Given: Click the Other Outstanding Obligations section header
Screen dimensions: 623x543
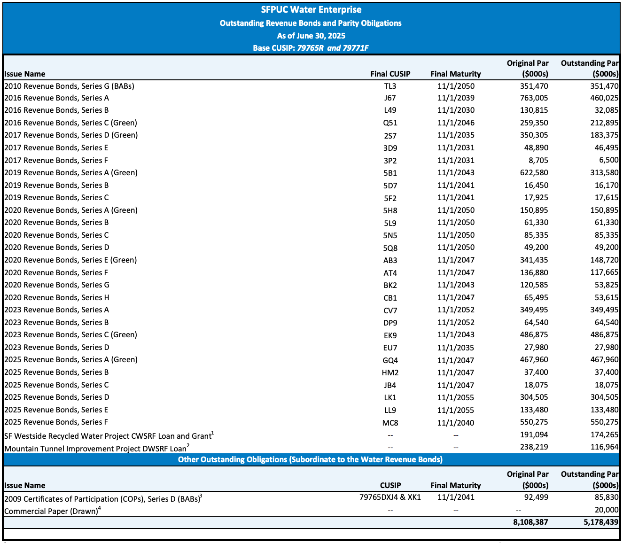Looking at the screenshot, I should [x=310, y=459].
